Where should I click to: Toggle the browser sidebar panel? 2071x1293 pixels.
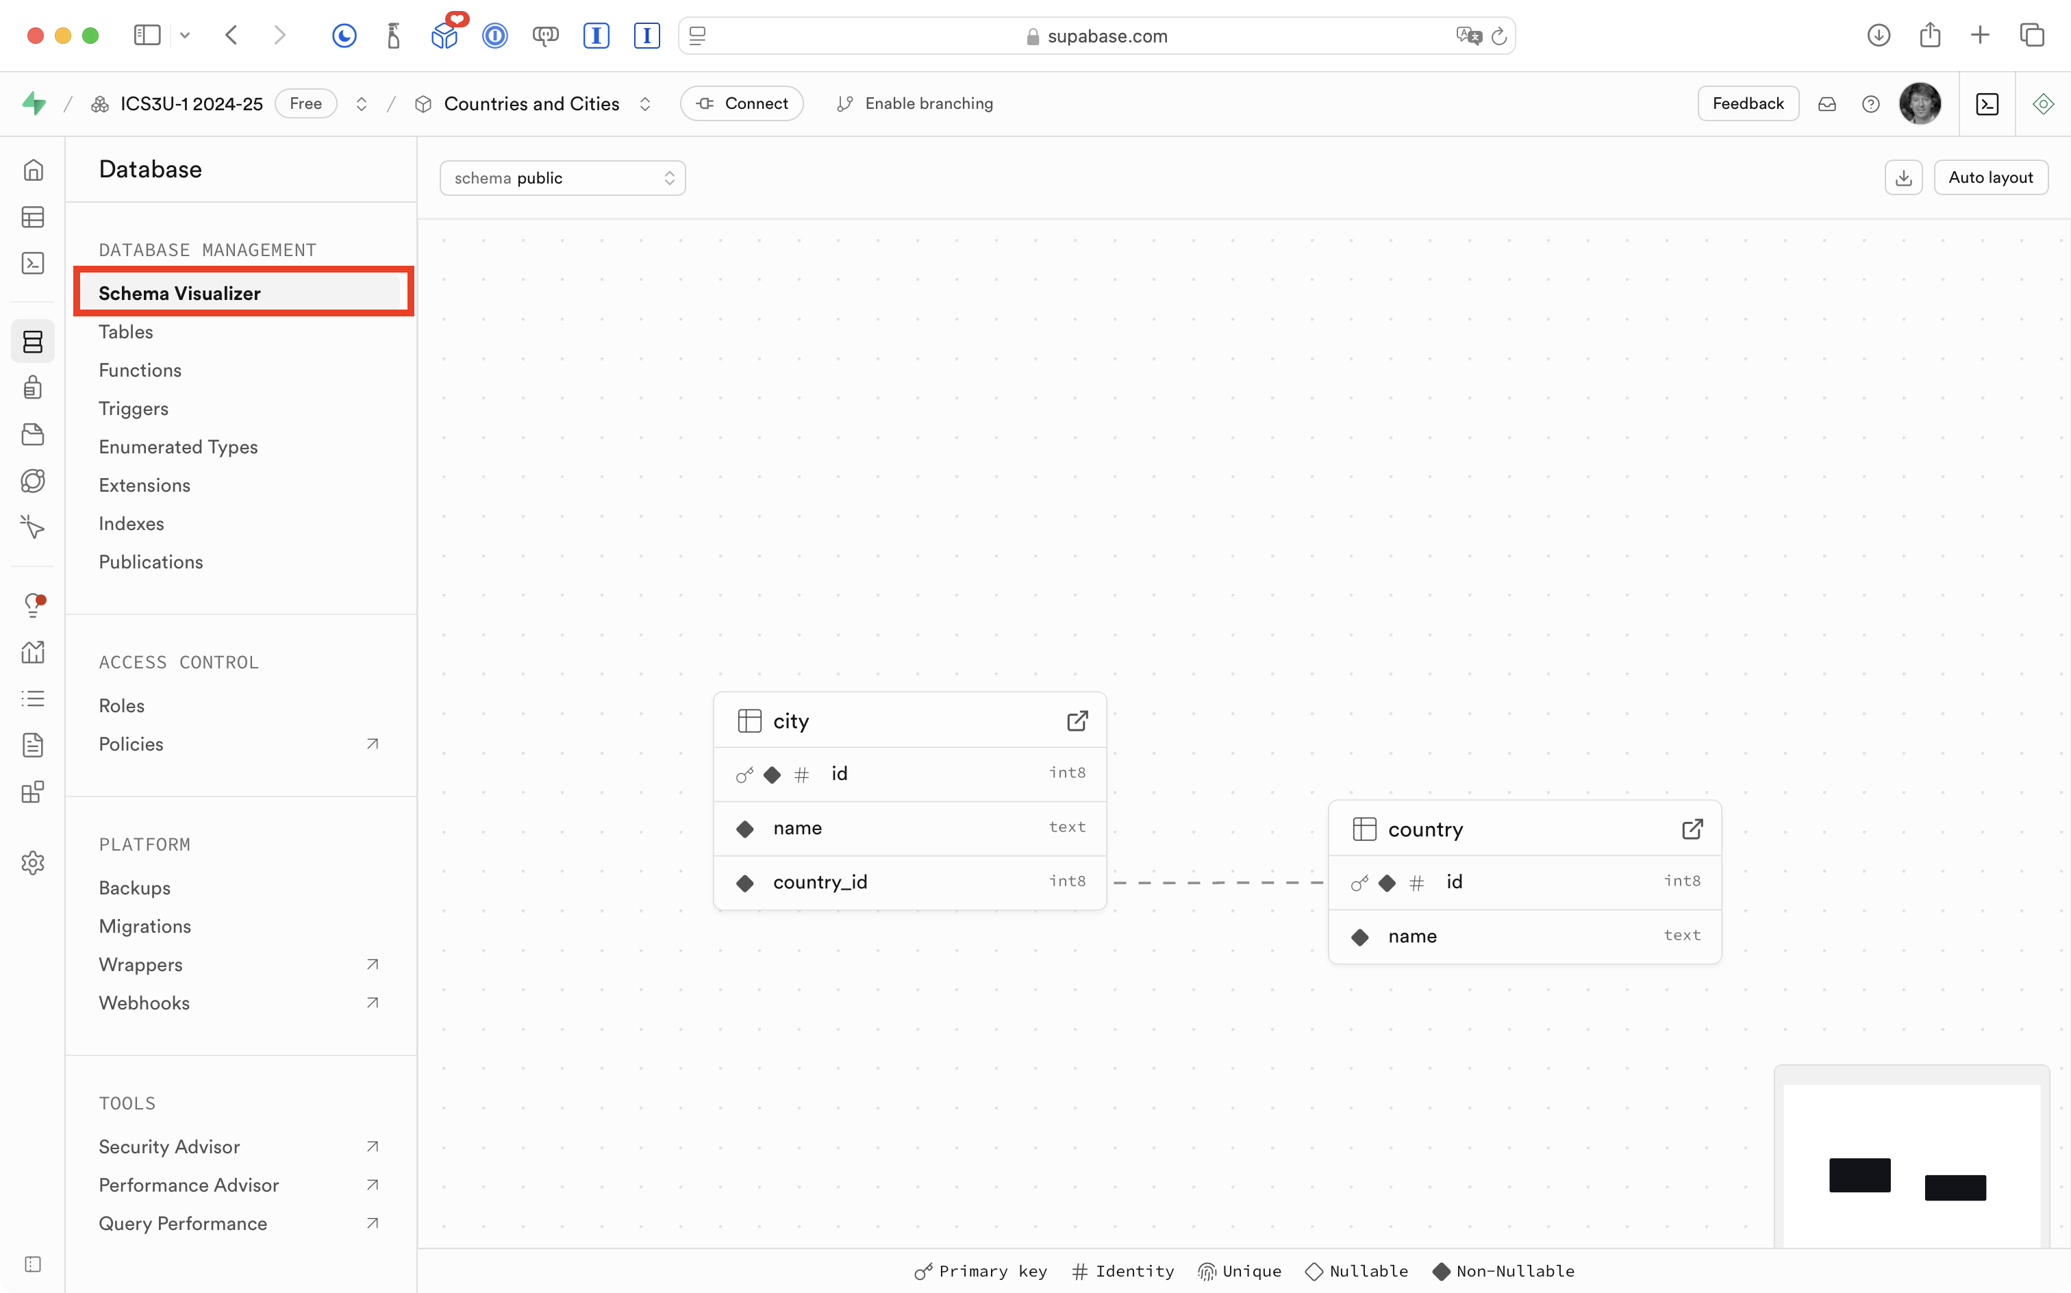pos(147,35)
